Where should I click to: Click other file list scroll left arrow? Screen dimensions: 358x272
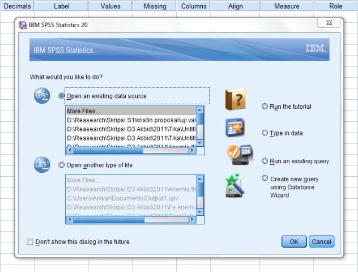pos(70,219)
